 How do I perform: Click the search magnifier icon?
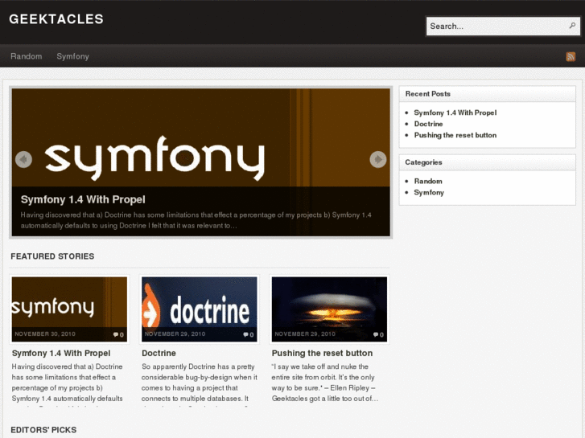coord(572,26)
